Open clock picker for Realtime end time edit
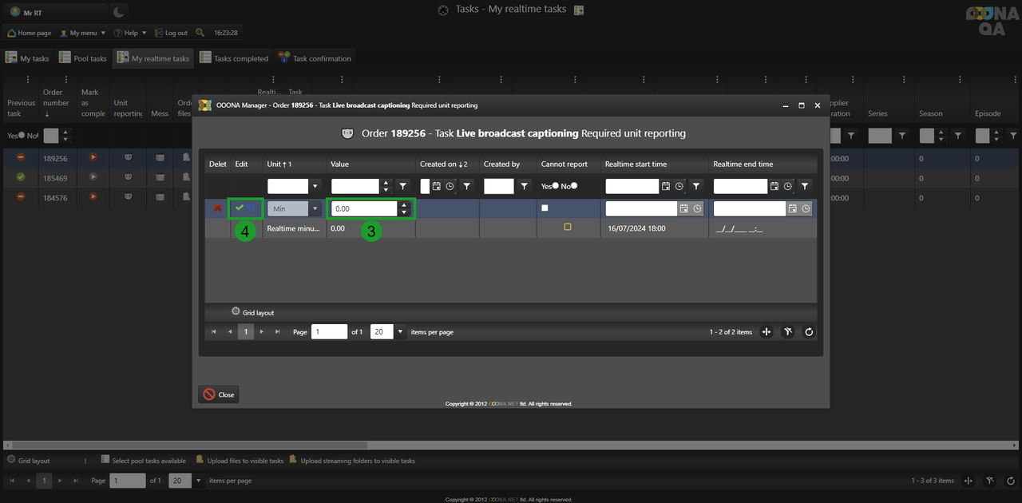 [806, 208]
